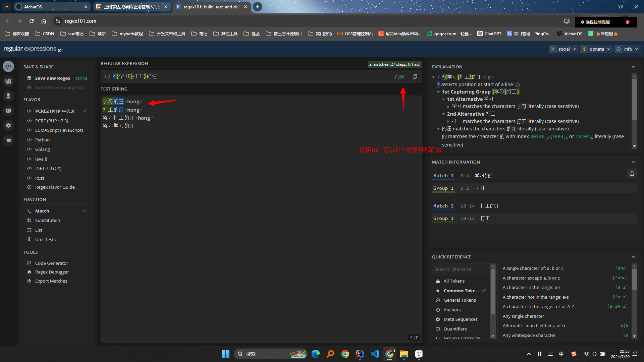Copy regex to clipboard icon

click(x=415, y=76)
